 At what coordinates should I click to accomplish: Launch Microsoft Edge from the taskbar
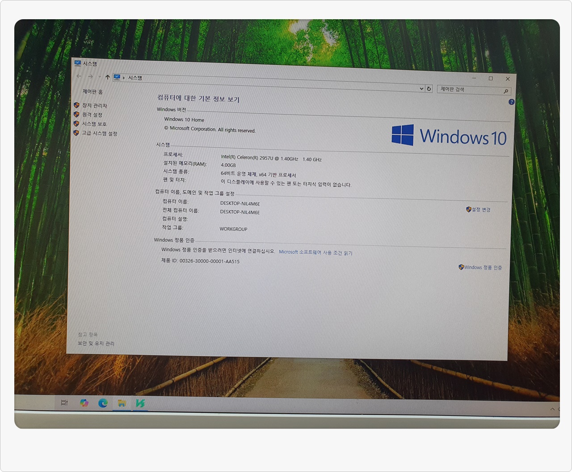pyautogui.click(x=103, y=403)
